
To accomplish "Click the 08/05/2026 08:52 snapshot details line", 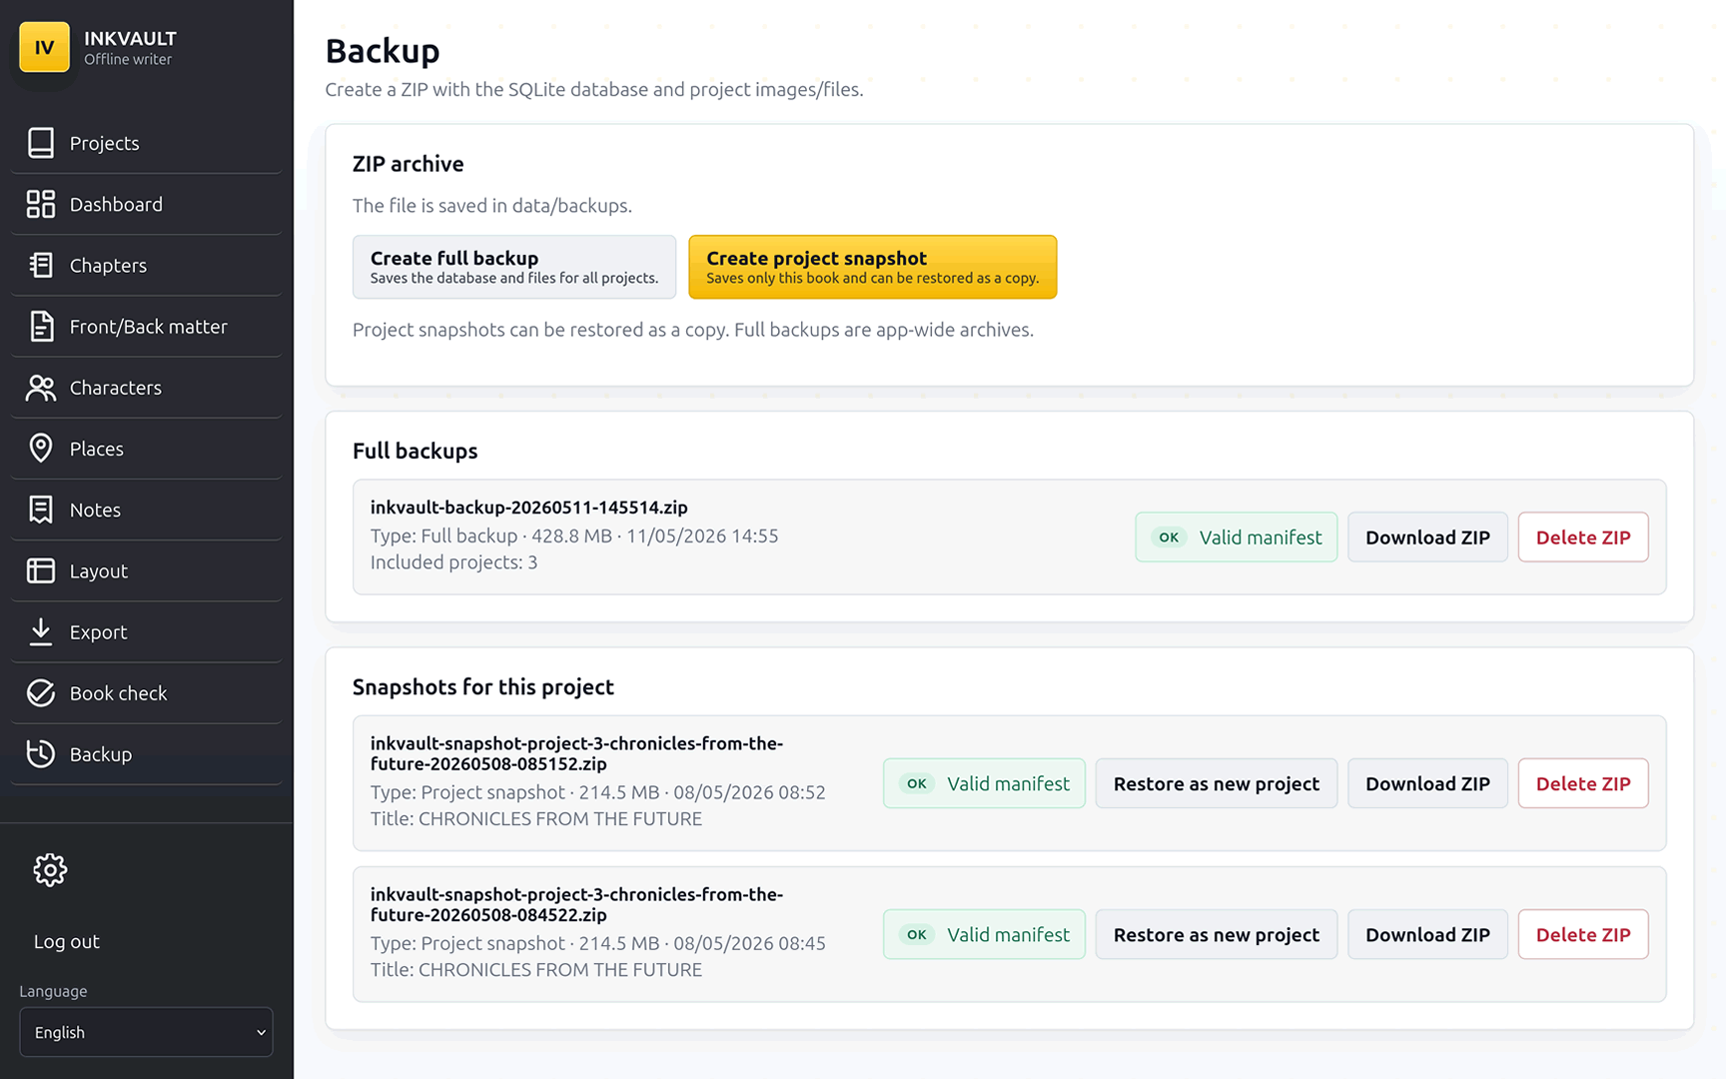I will [597, 792].
